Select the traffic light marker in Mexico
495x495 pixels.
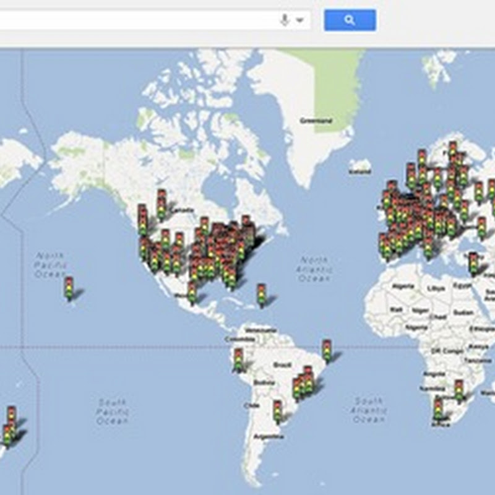coord(192,293)
